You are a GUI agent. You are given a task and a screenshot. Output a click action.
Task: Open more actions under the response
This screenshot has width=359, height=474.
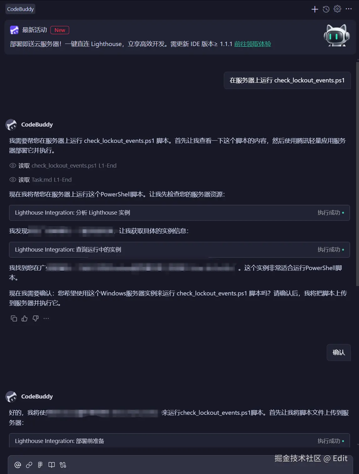coord(46,319)
